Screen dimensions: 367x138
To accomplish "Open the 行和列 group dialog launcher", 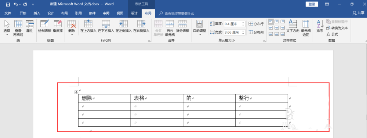I will [149, 41].
